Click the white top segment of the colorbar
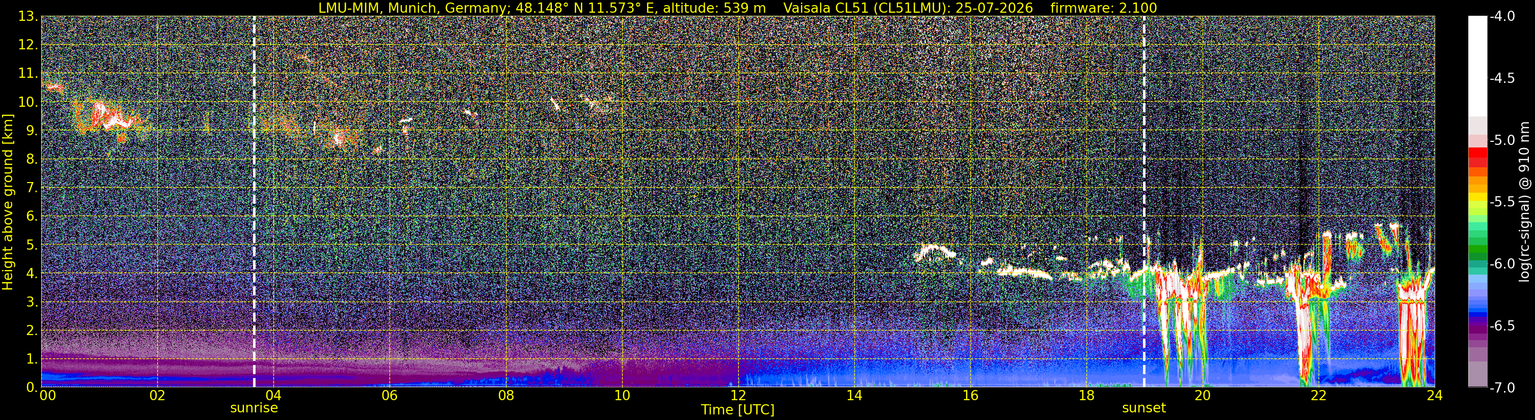Screen dimensions: 1535x420 pyautogui.click(x=1477, y=66)
